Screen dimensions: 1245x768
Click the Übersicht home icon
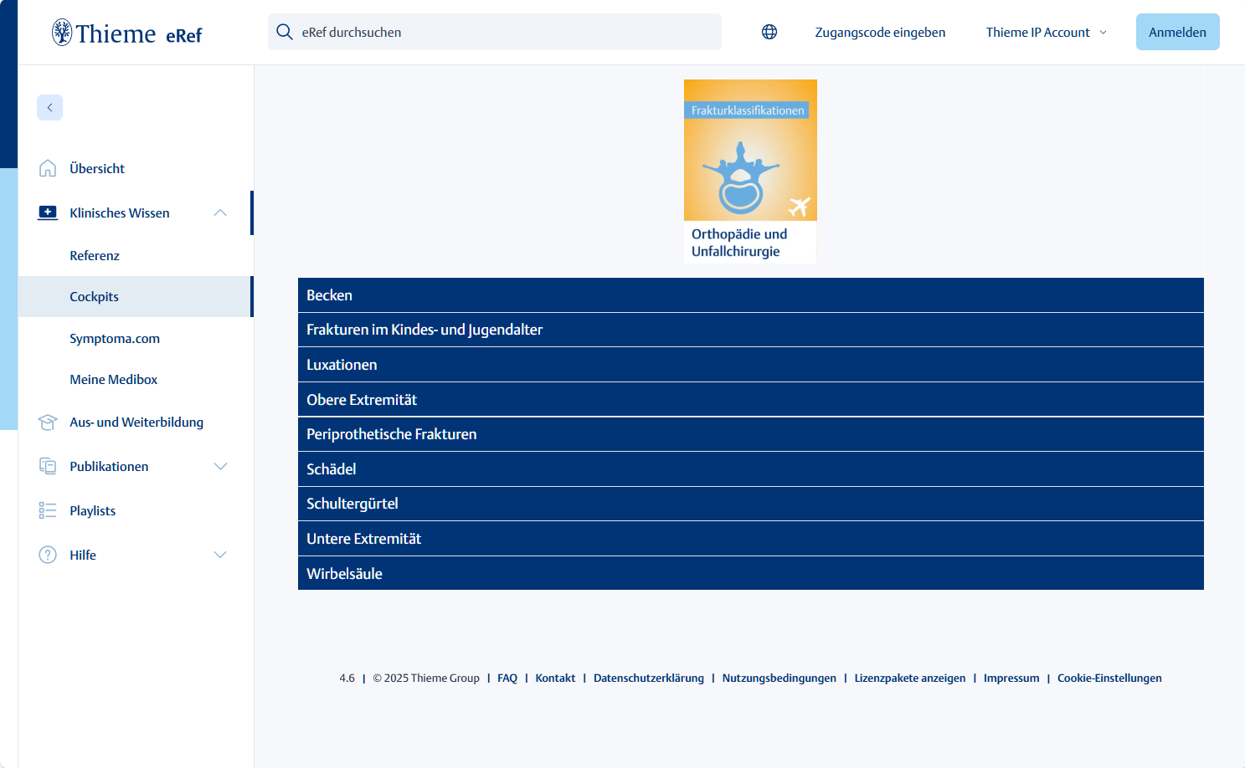(48, 168)
